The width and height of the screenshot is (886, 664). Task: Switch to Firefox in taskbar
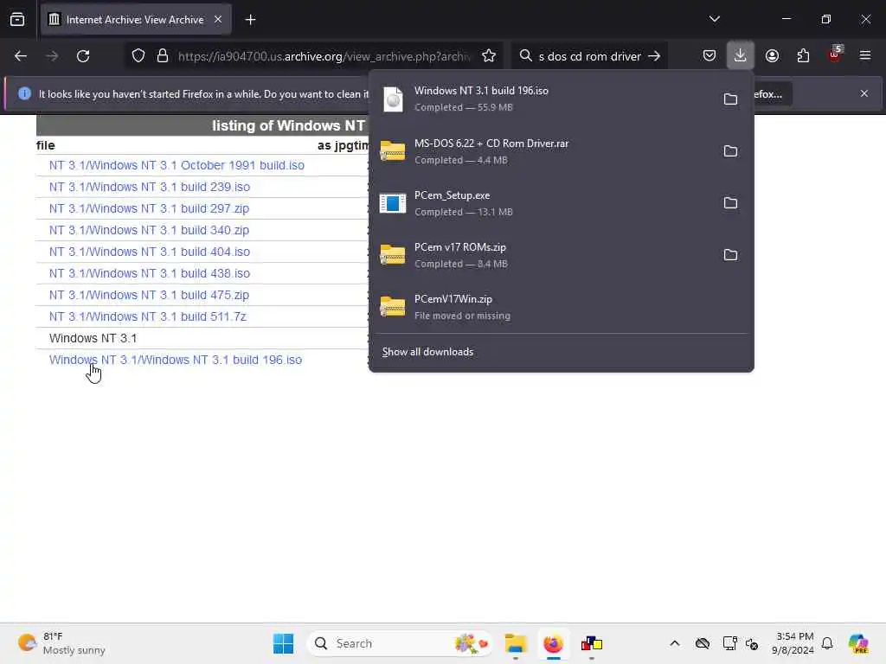(553, 643)
